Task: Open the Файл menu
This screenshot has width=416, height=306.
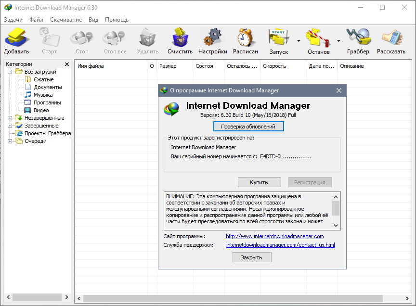Action: [36, 20]
